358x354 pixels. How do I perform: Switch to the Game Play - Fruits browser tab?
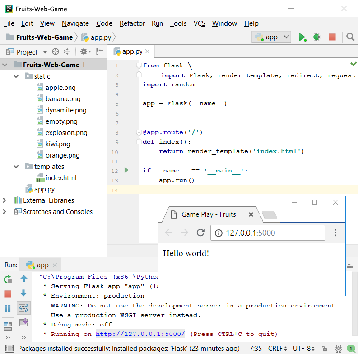209,214
